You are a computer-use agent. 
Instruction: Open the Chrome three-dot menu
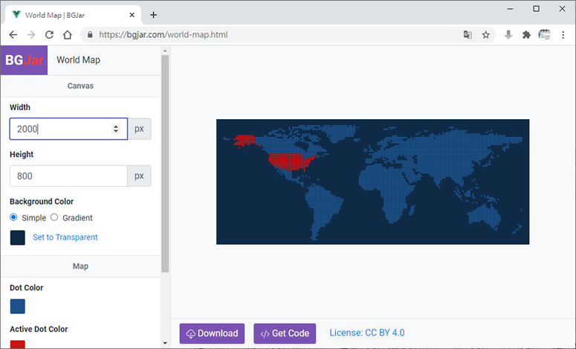[563, 35]
